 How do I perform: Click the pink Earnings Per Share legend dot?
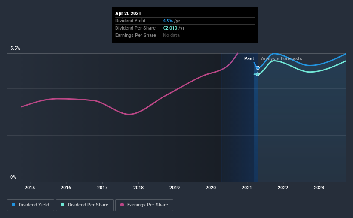coord(122,205)
